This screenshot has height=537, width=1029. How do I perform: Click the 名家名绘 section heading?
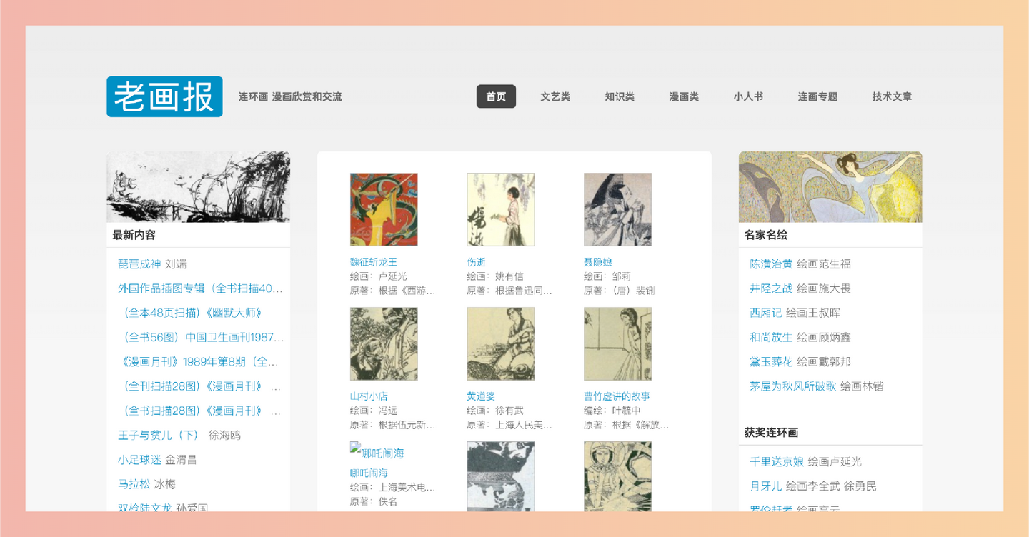pyautogui.click(x=766, y=235)
